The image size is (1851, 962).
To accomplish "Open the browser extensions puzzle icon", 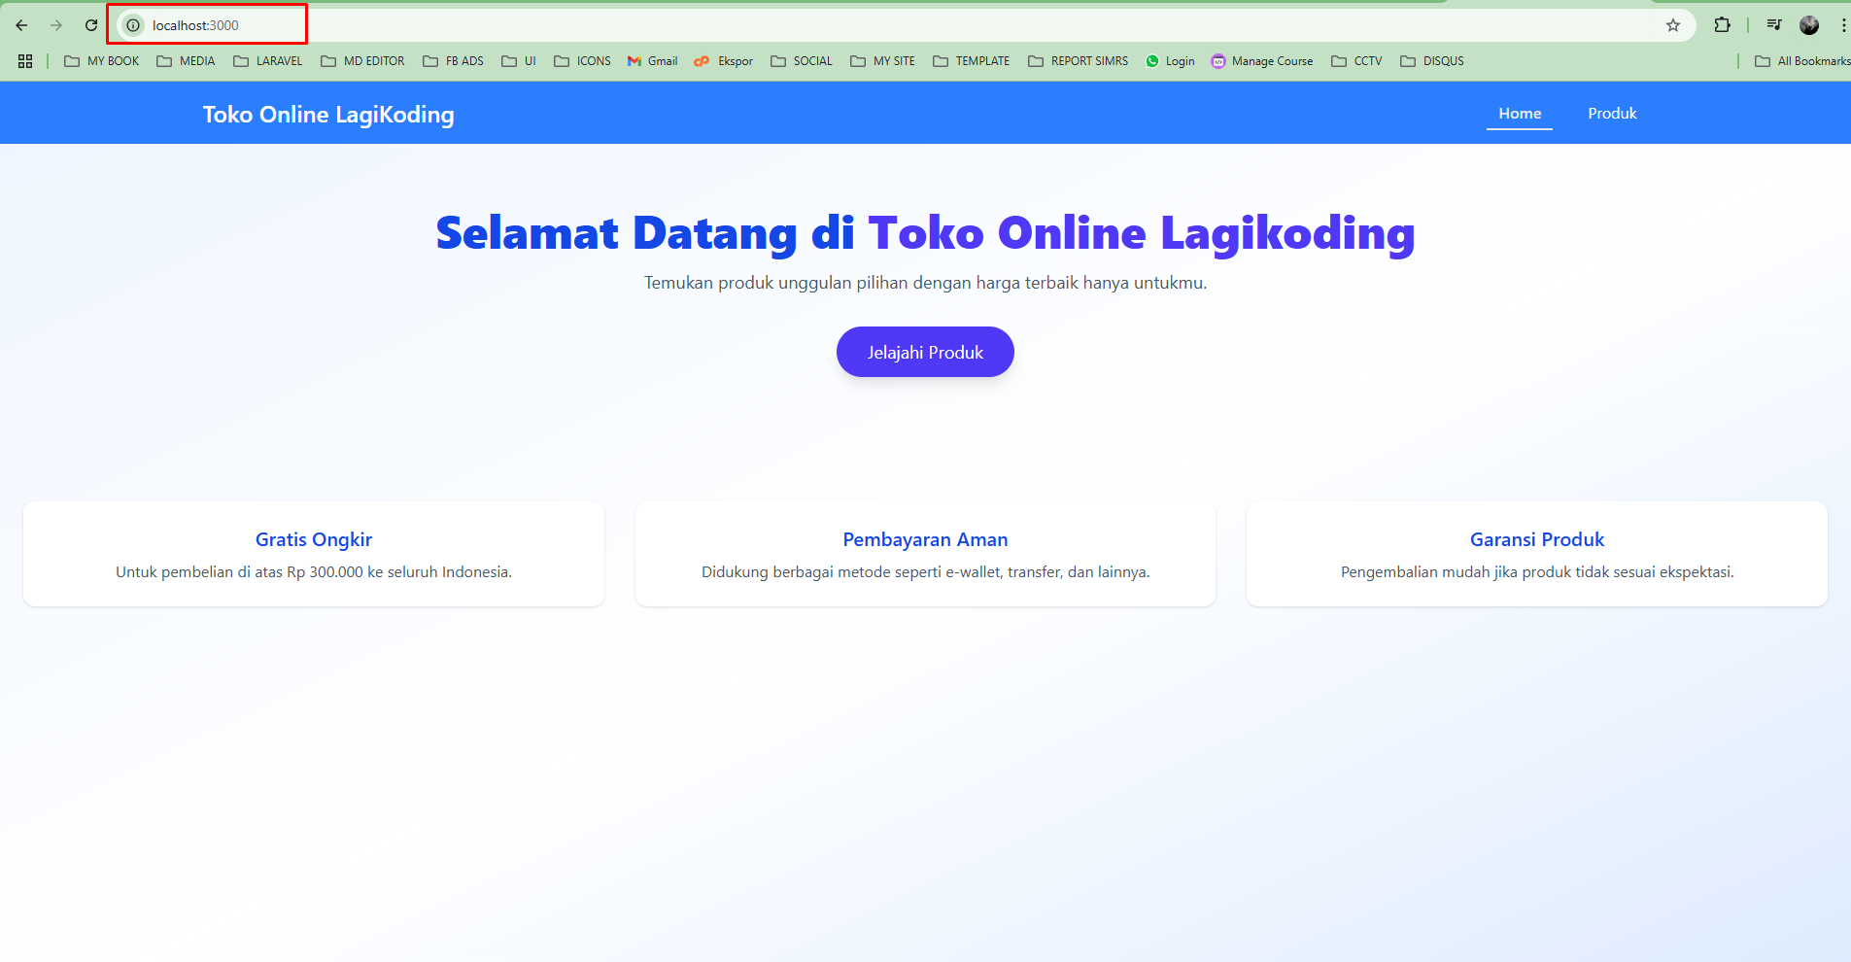I will [x=1725, y=25].
